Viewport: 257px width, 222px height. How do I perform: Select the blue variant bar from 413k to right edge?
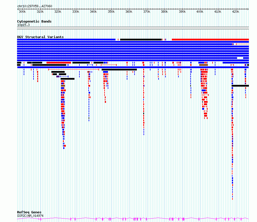pos(236,63)
